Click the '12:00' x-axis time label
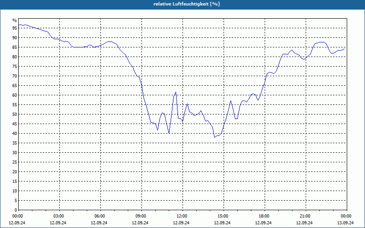 182,216
